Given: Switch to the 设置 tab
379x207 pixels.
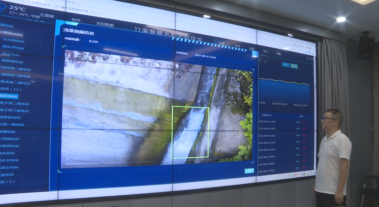Looking at the screenshot, I should (278, 54).
